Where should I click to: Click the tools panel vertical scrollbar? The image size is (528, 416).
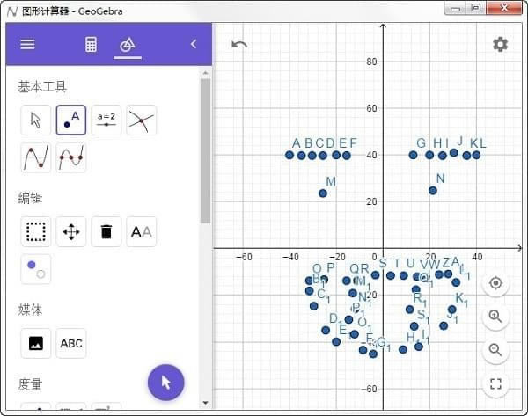[205, 150]
